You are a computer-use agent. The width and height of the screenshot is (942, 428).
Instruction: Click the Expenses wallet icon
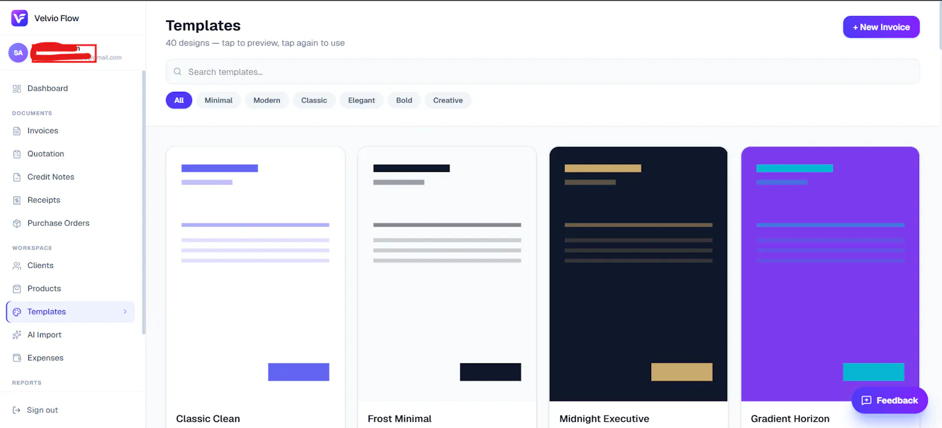[x=16, y=358]
